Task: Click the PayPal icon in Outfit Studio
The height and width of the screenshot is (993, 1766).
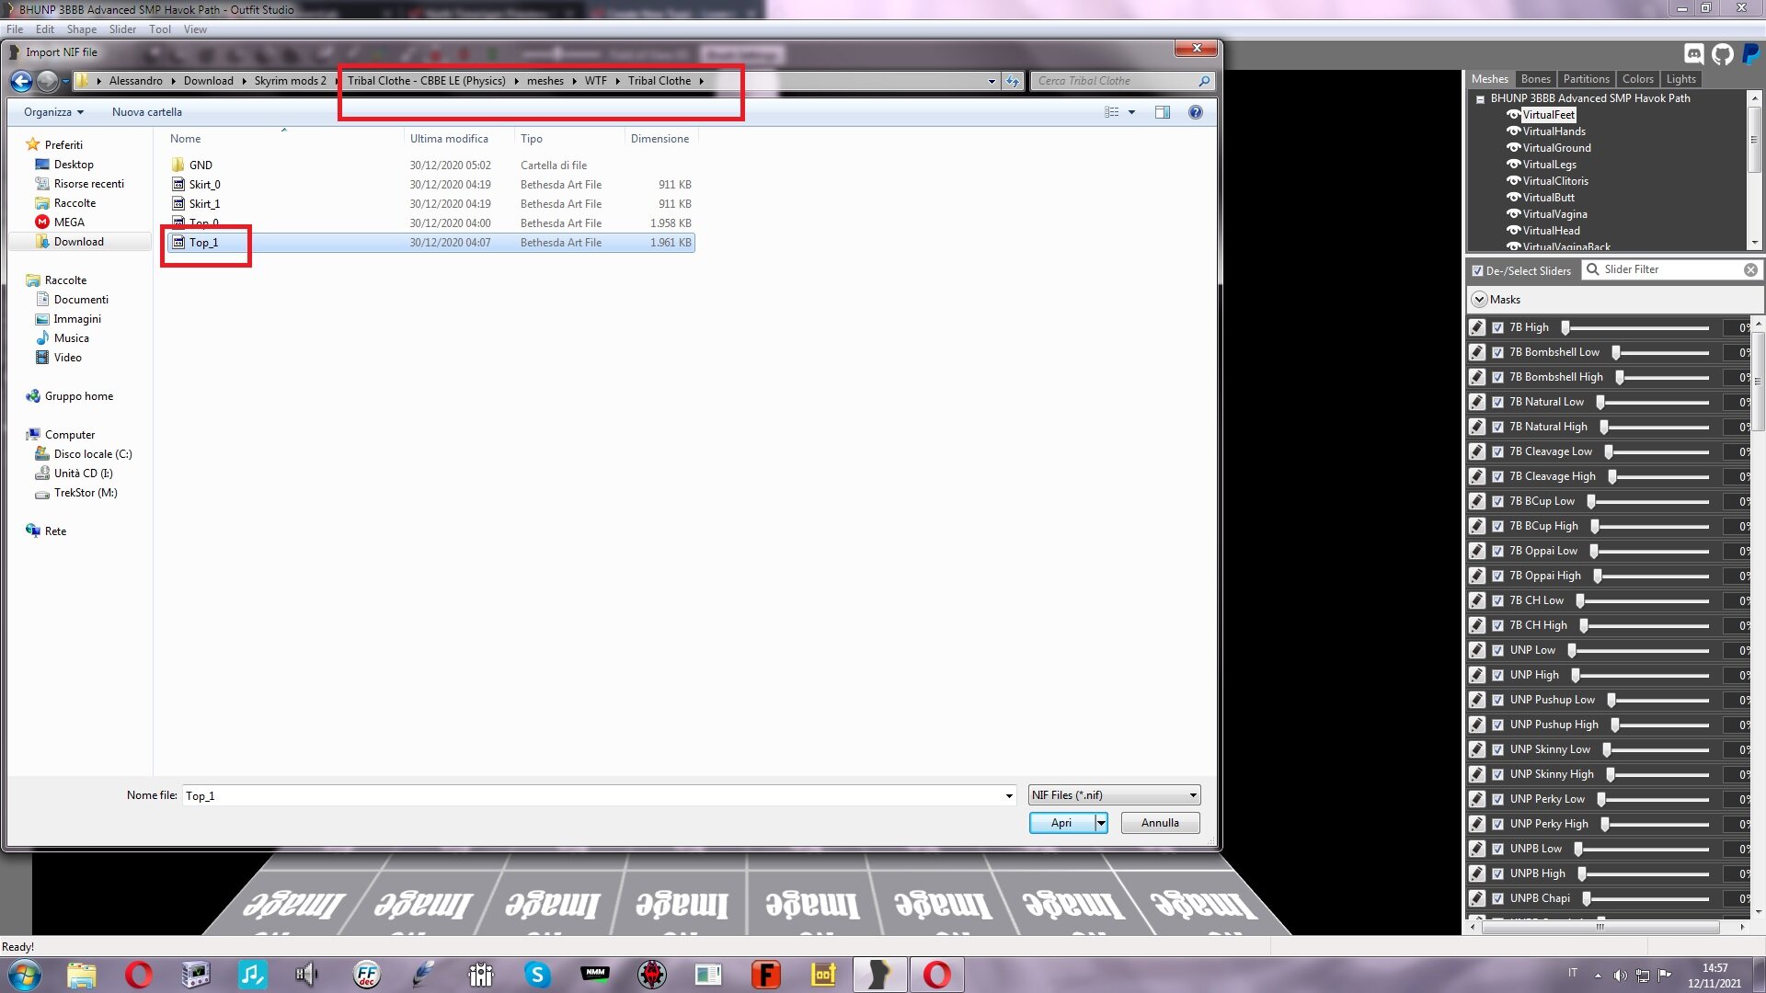Action: click(1751, 53)
